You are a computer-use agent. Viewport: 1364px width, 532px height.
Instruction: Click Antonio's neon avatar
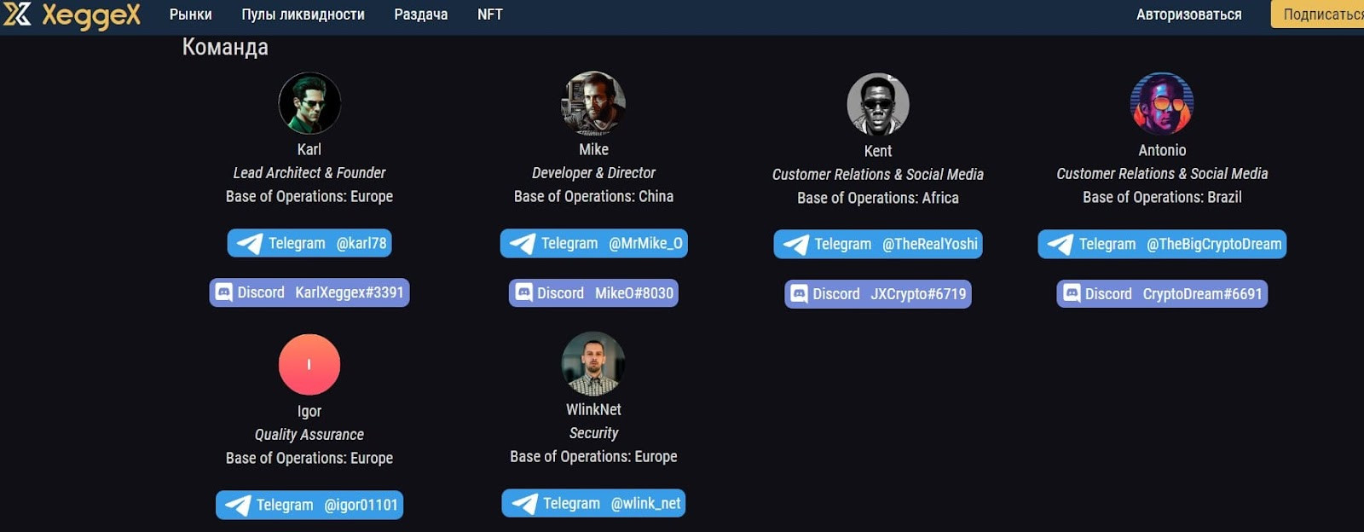(x=1162, y=103)
